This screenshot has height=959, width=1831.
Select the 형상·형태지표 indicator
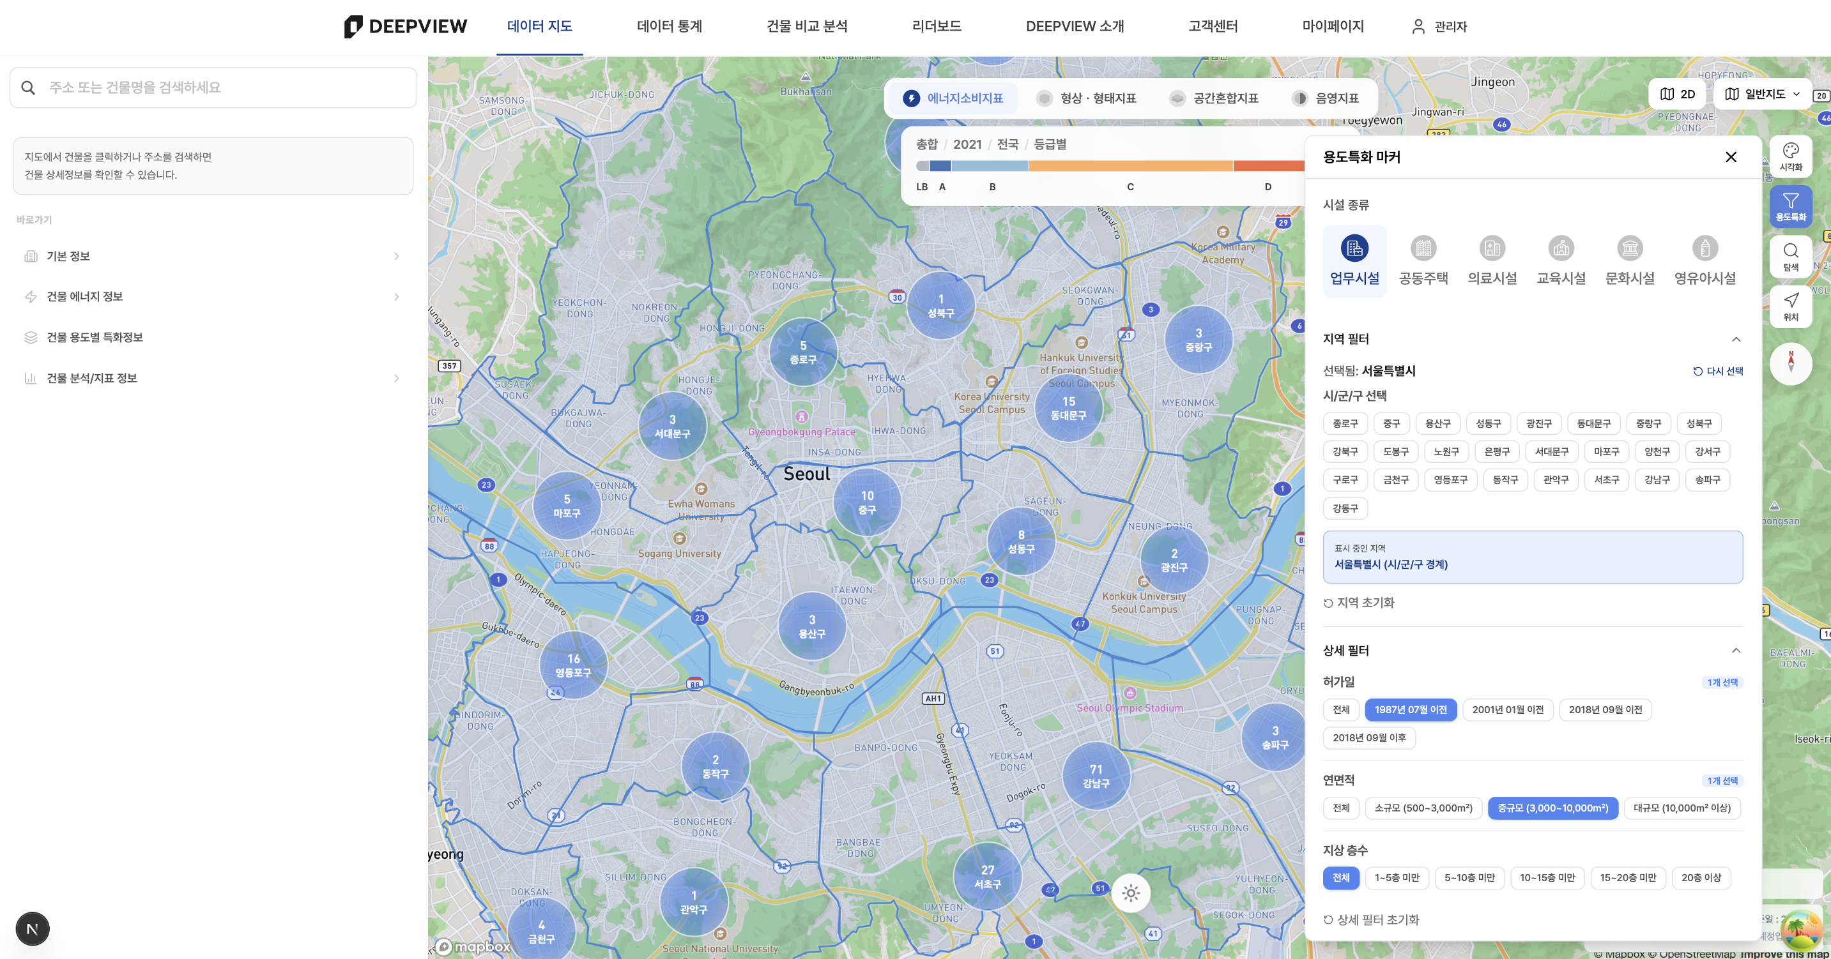point(1086,98)
